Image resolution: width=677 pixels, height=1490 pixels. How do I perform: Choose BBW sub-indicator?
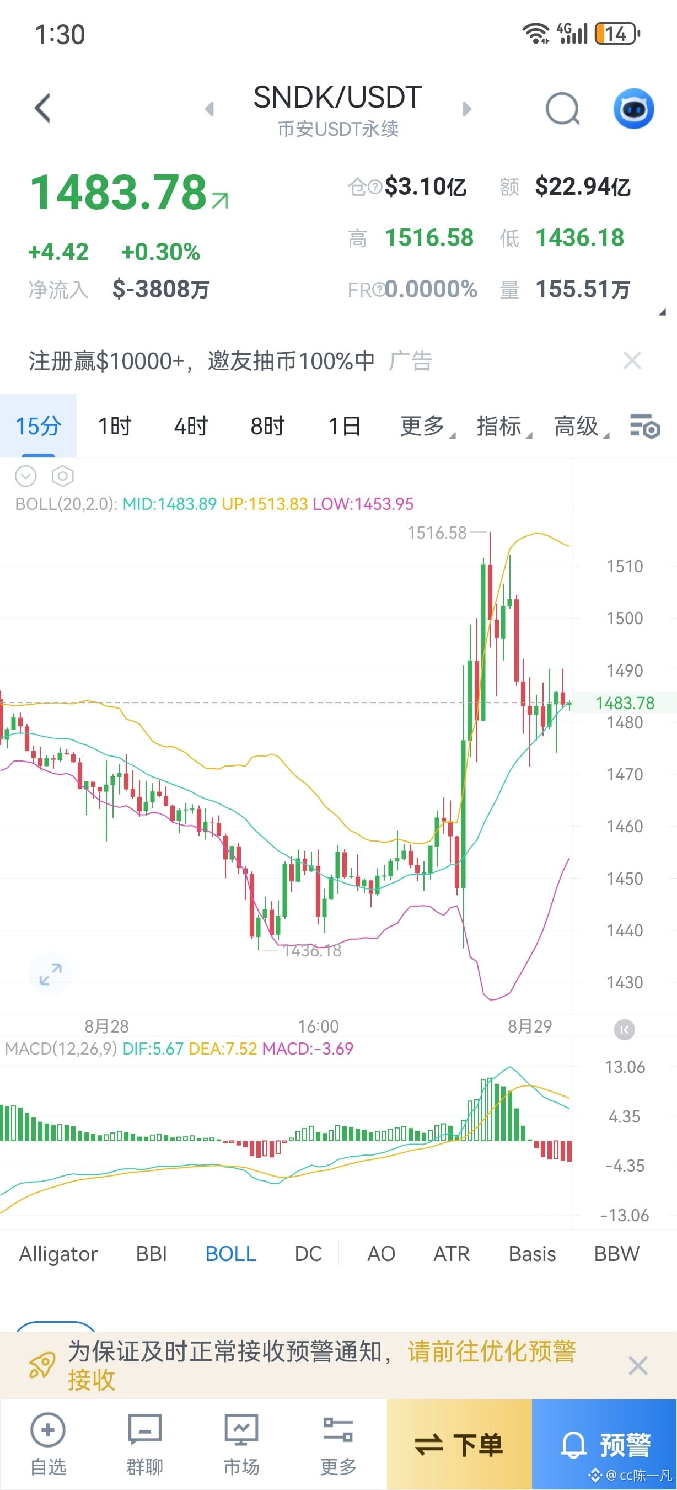click(616, 1253)
